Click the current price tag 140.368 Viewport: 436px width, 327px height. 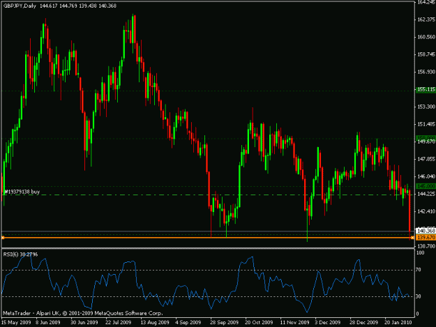tap(426, 231)
